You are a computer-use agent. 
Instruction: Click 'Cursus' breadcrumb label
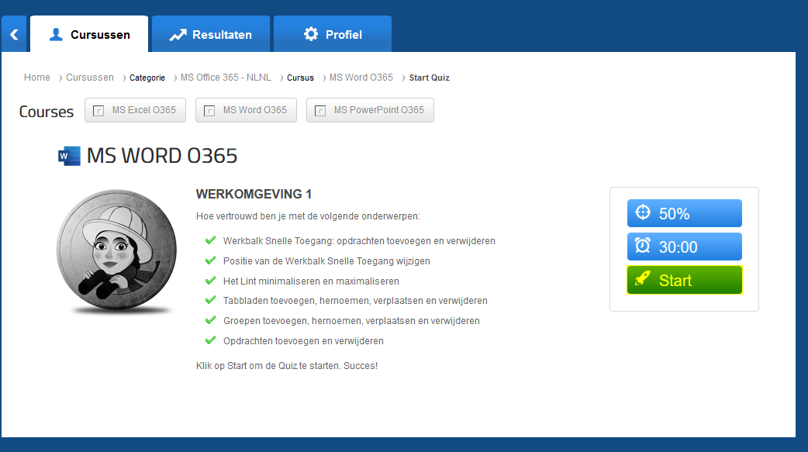pos(300,78)
